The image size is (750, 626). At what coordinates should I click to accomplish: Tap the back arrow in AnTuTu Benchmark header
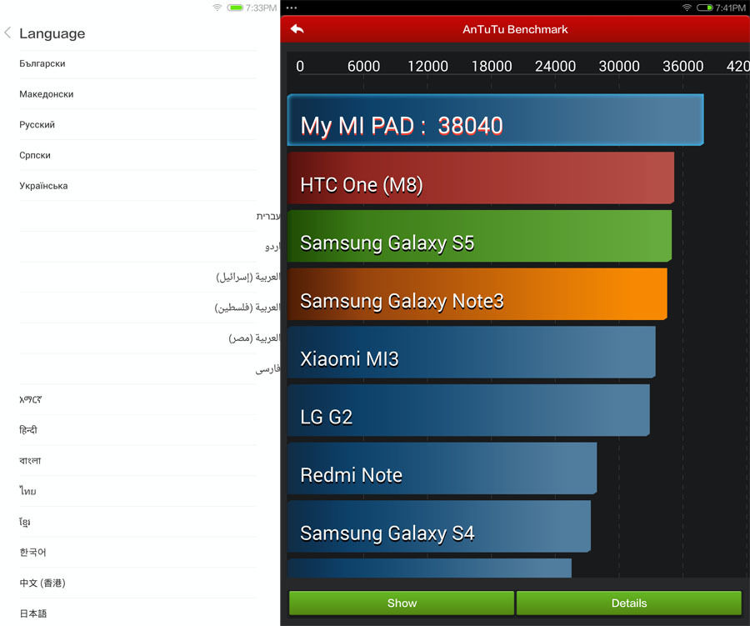tap(297, 29)
